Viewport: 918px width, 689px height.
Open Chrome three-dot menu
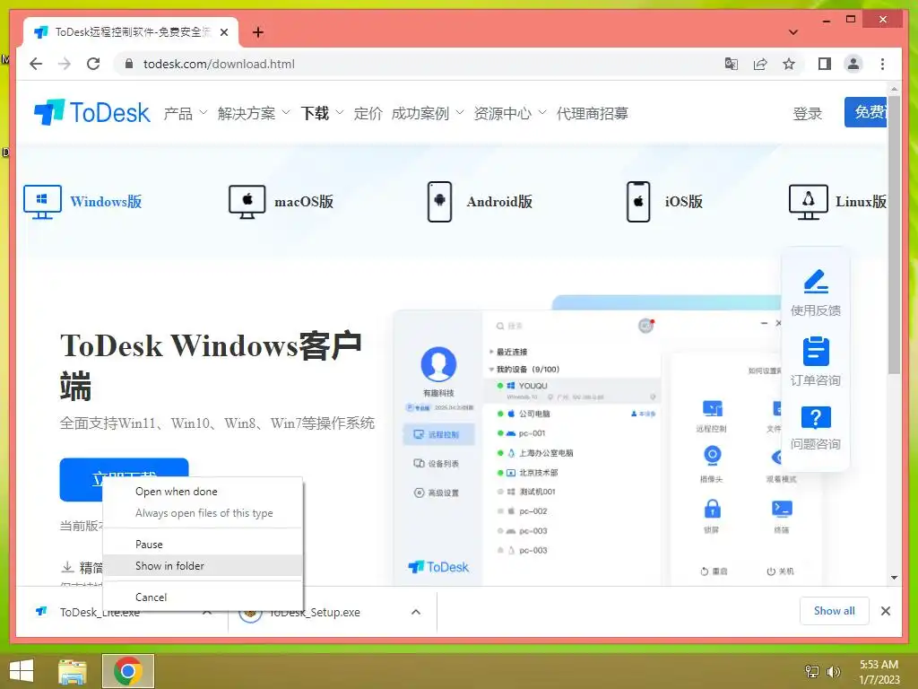pyautogui.click(x=882, y=64)
